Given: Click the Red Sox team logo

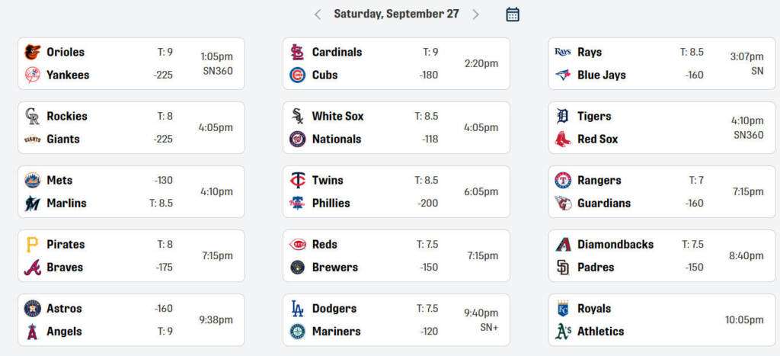Looking at the screenshot, I should (563, 139).
